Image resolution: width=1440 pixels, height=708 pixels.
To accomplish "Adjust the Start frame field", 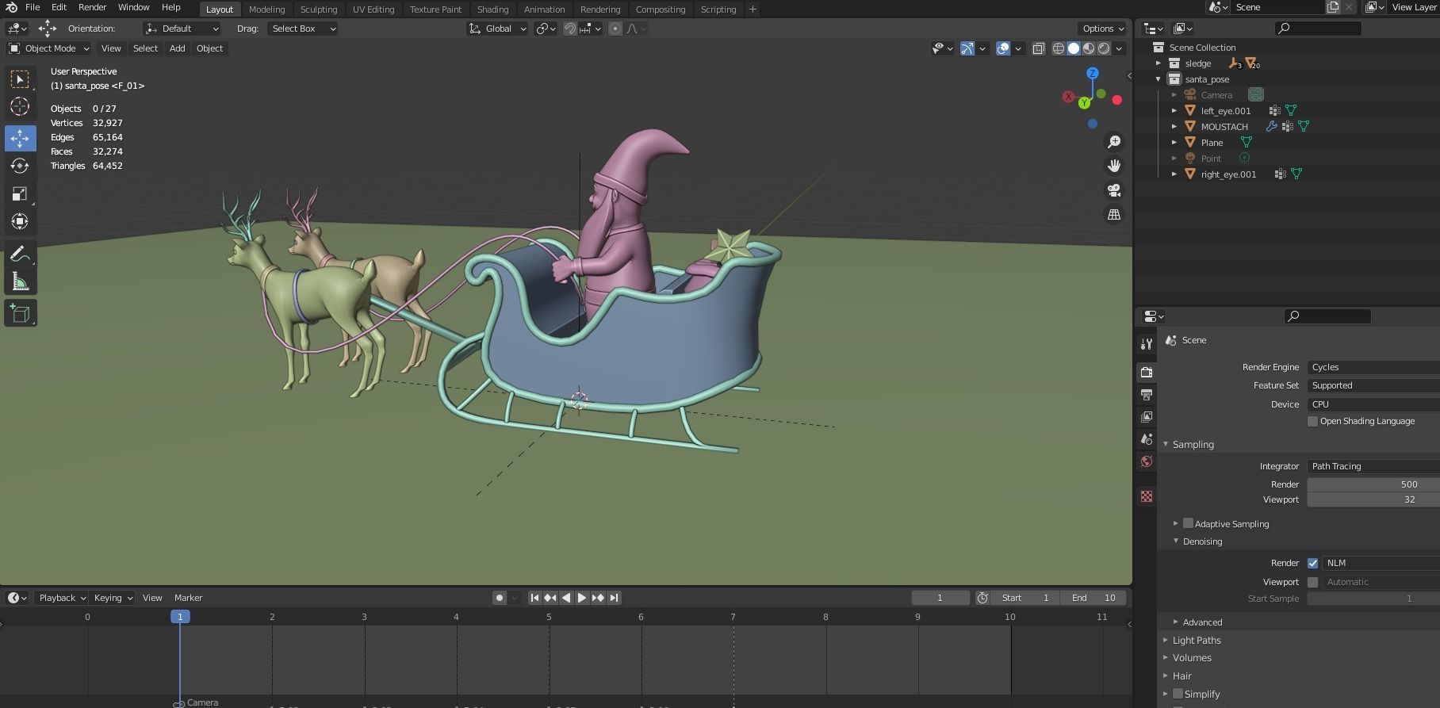I will tap(1026, 598).
